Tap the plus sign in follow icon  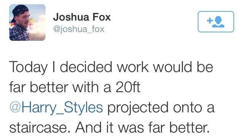209,21
